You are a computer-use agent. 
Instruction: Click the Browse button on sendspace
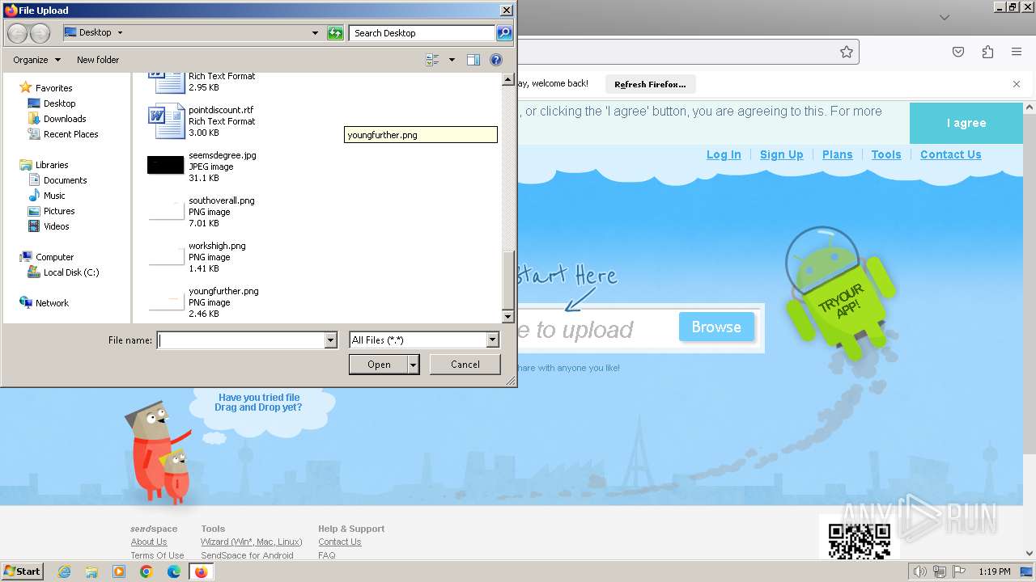(716, 327)
